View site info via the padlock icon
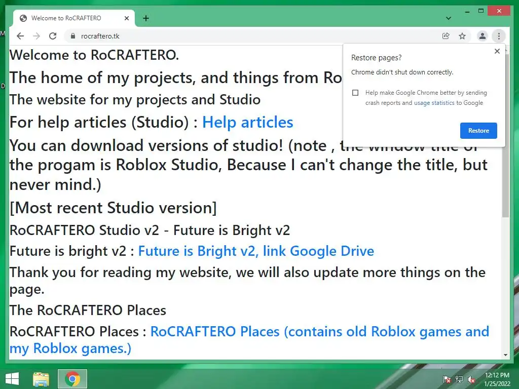The image size is (519, 389). pyautogui.click(x=73, y=36)
